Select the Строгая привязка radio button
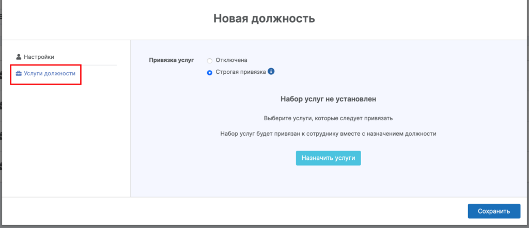 [x=210, y=73]
